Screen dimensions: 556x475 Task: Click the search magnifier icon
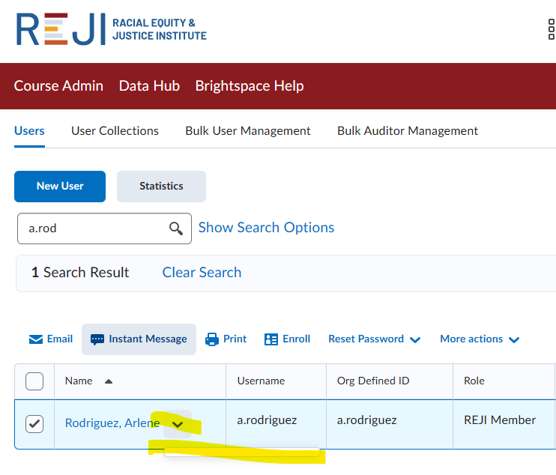(176, 229)
